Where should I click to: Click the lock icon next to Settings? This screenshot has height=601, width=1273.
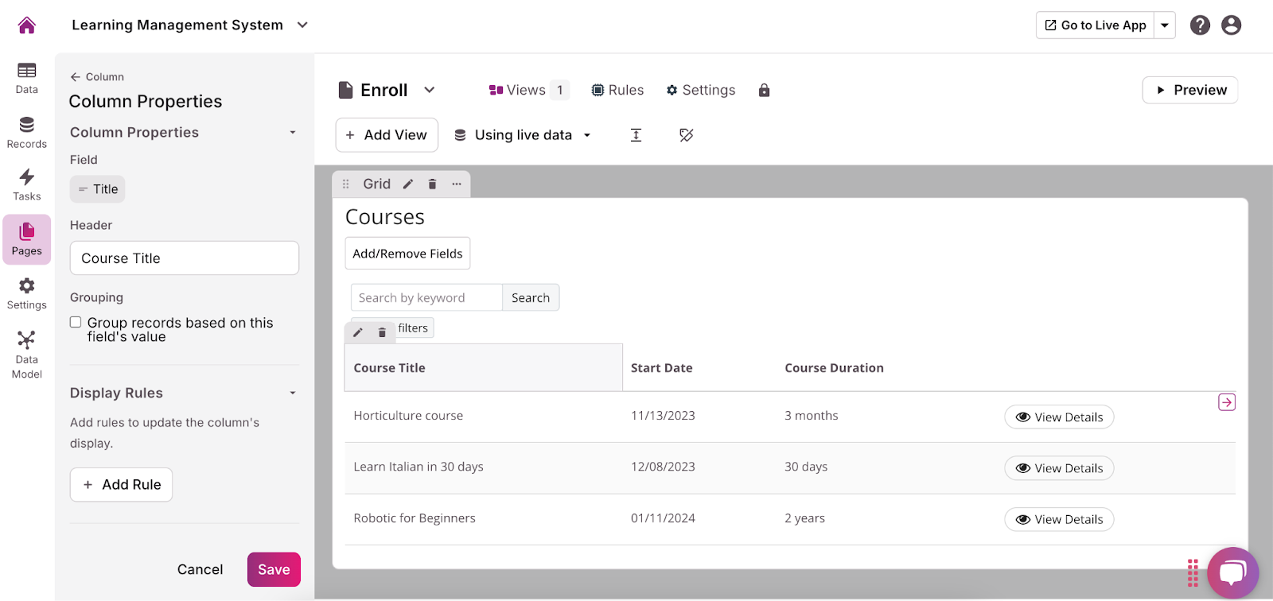pyautogui.click(x=764, y=91)
